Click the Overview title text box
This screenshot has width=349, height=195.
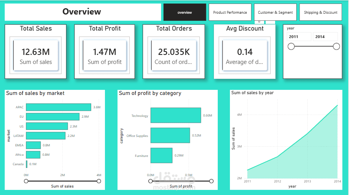83,12
